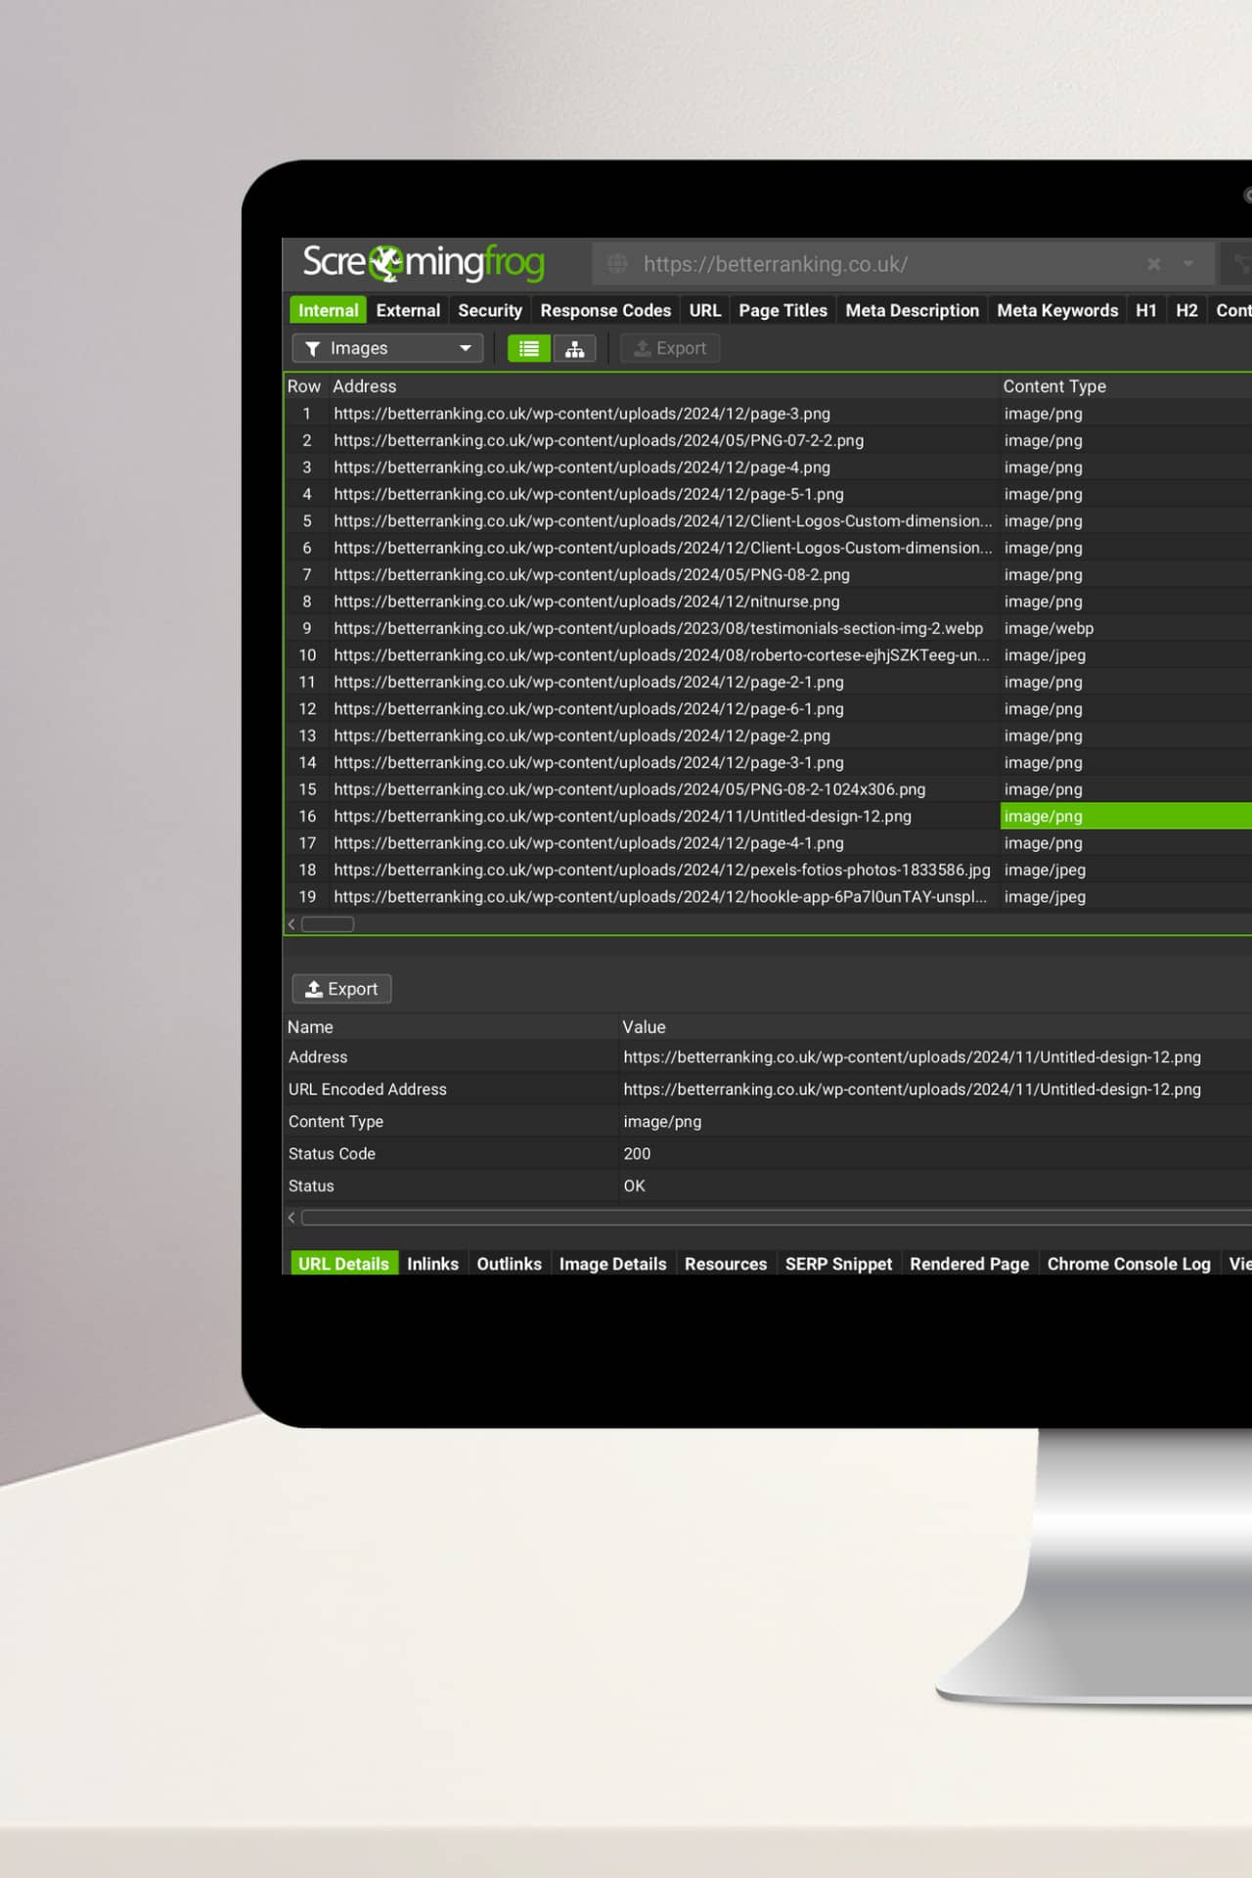Click the Name column header
Image resolution: width=1252 pixels, height=1878 pixels.
[x=311, y=1027]
